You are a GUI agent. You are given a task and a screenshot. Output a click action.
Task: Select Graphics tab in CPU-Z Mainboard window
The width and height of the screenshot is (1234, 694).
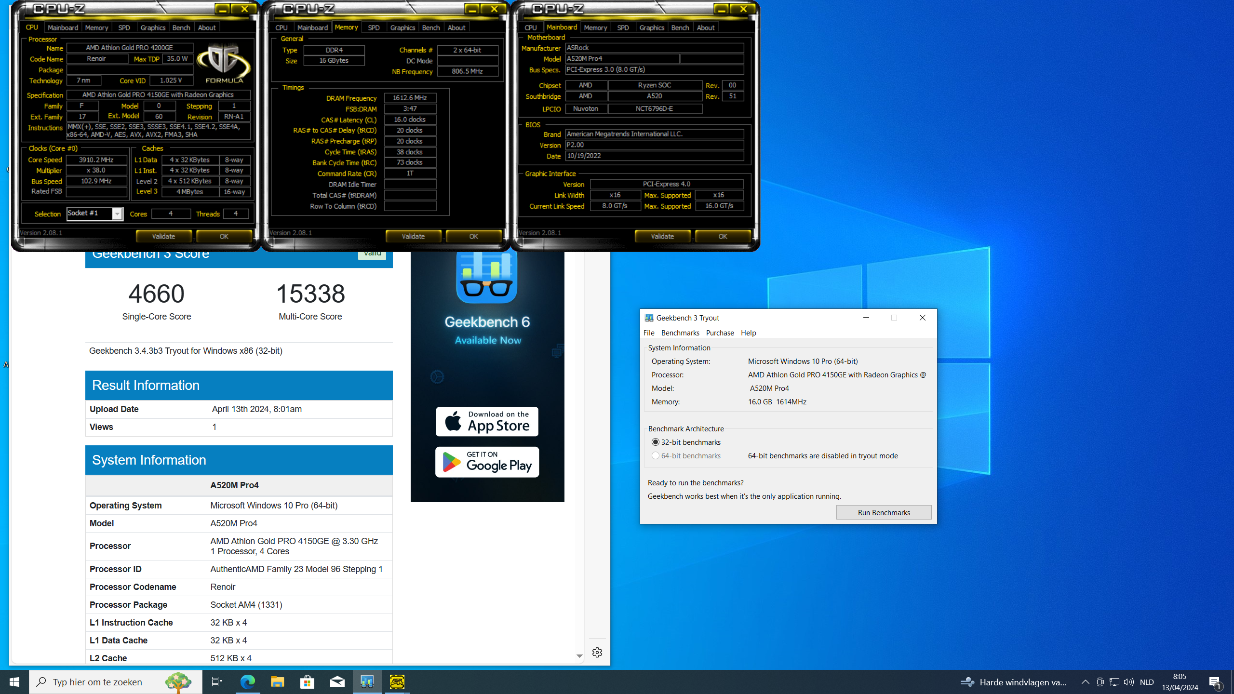652,27
